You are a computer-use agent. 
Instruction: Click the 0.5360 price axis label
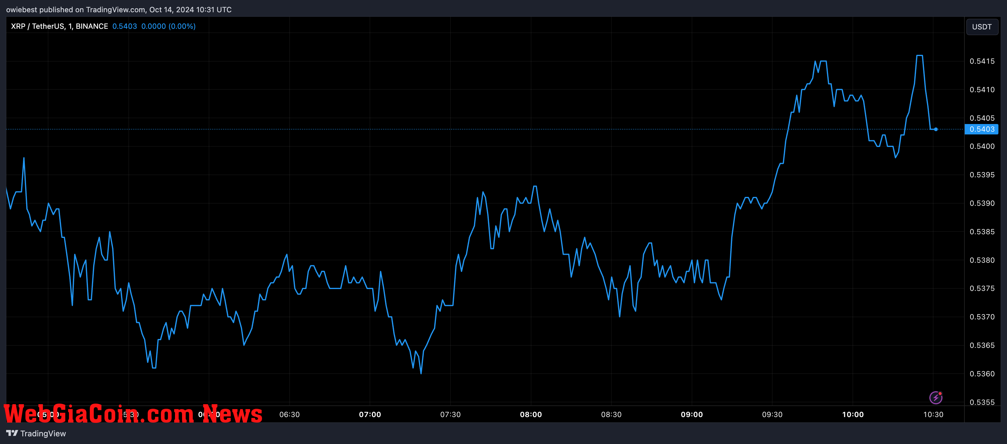[x=982, y=374]
